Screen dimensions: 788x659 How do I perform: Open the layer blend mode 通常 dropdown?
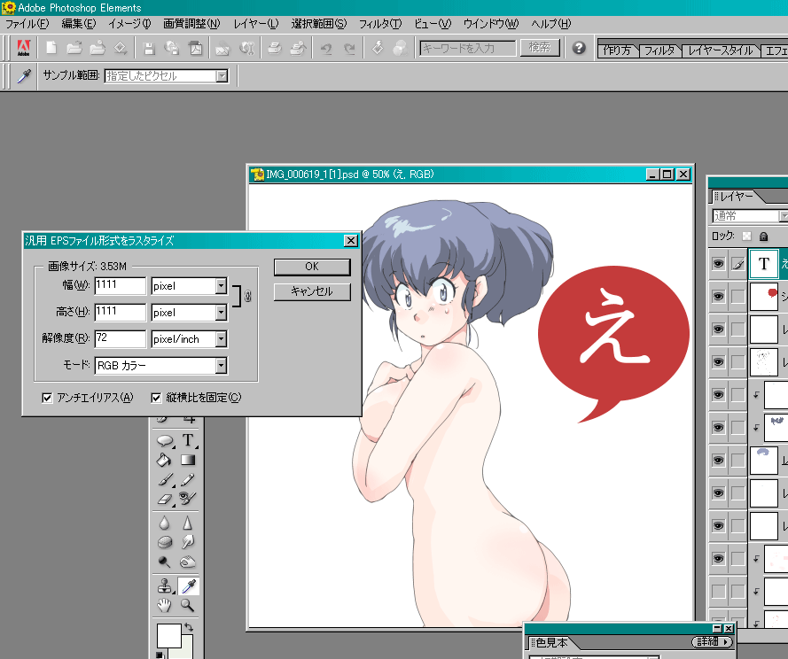784,216
